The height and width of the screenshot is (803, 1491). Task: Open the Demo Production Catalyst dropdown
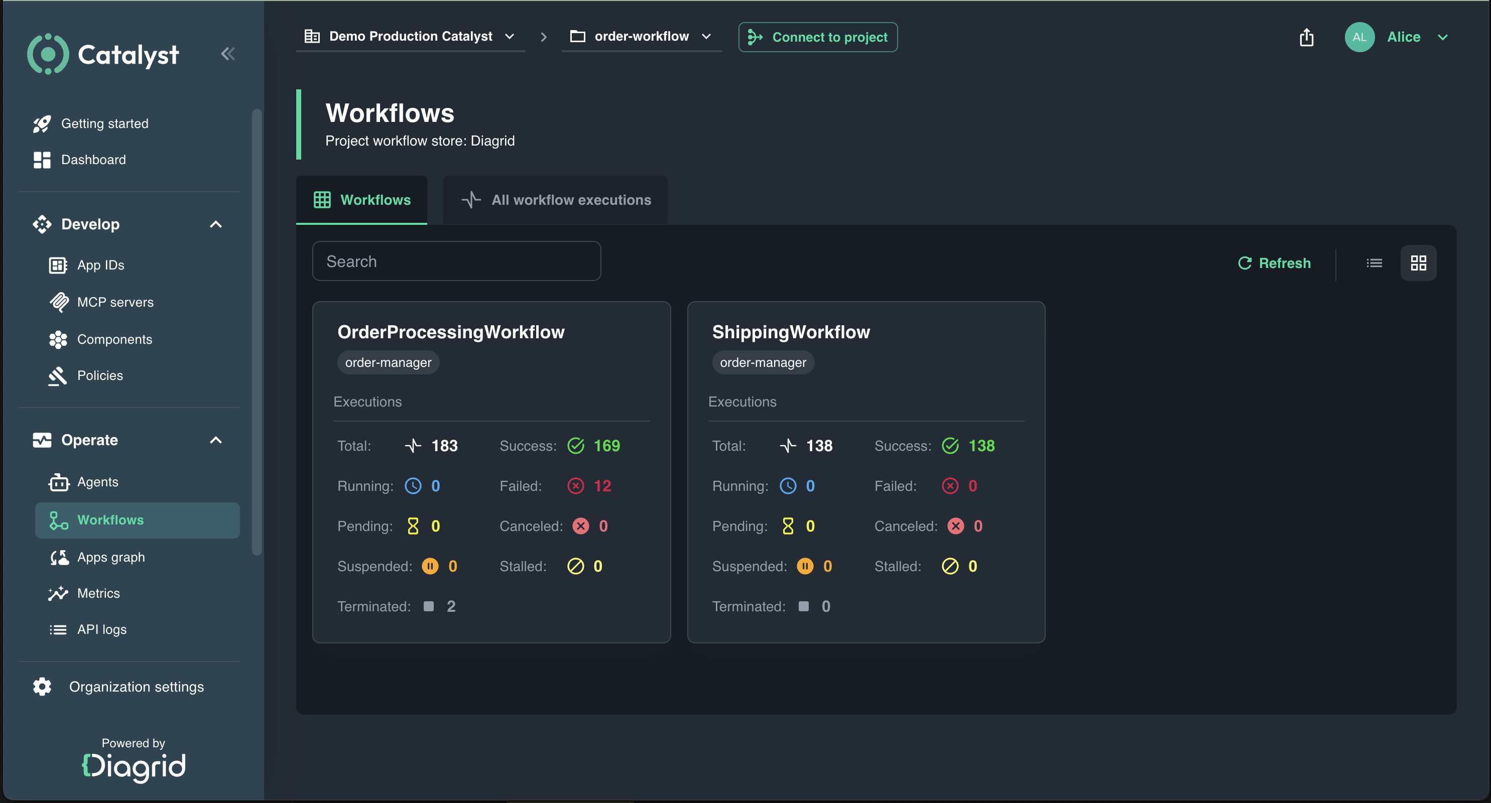410,37
